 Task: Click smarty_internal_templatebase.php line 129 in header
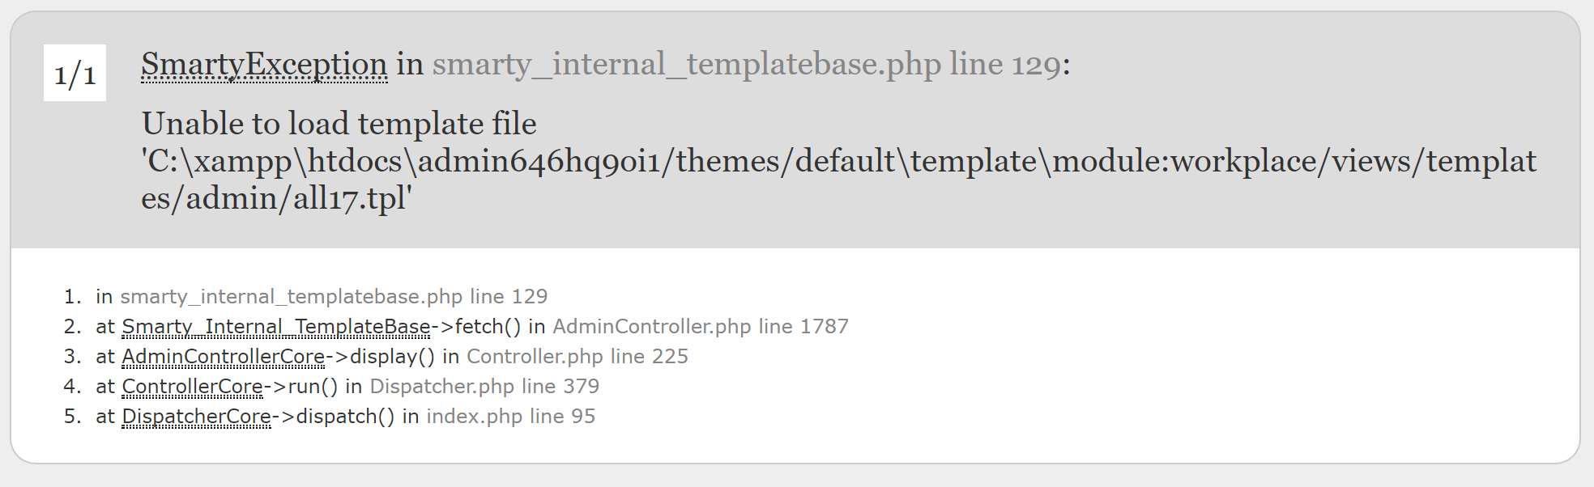pyautogui.click(x=746, y=65)
